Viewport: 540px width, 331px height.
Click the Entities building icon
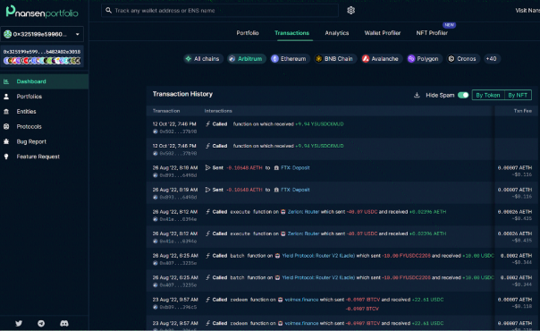pos(6,112)
